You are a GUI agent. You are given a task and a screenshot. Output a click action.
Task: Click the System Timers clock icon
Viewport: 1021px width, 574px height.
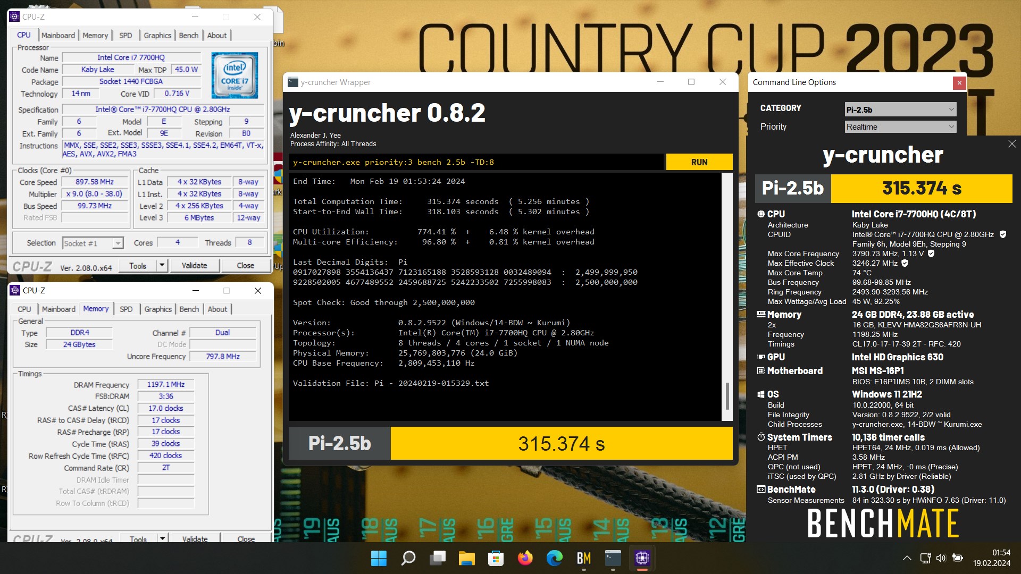click(x=761, y=437)
